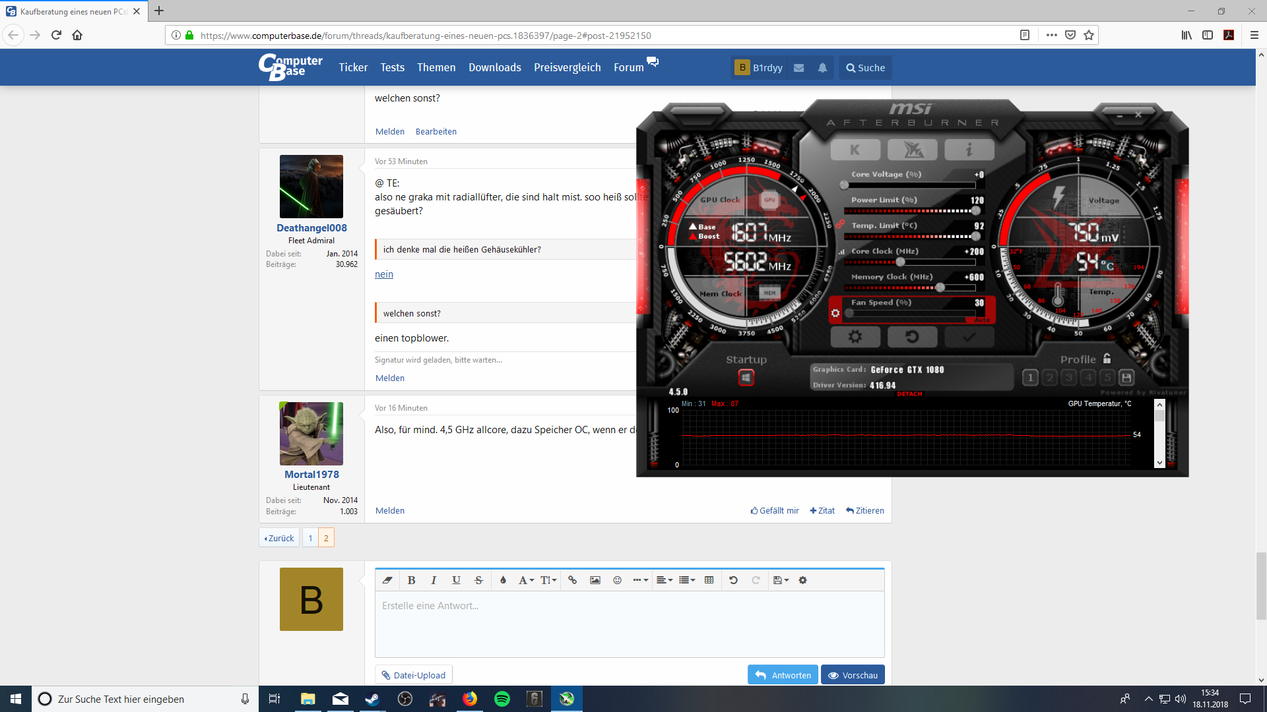Open text color droplet picker
The height and width of the screenshot is (712, 1267).
pos(503,580)
